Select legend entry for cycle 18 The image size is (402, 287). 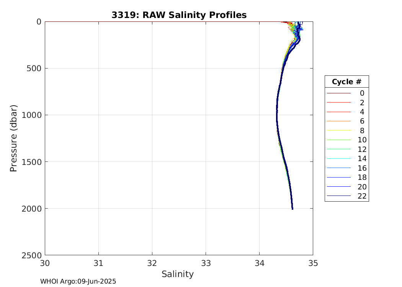coord(346,177)
